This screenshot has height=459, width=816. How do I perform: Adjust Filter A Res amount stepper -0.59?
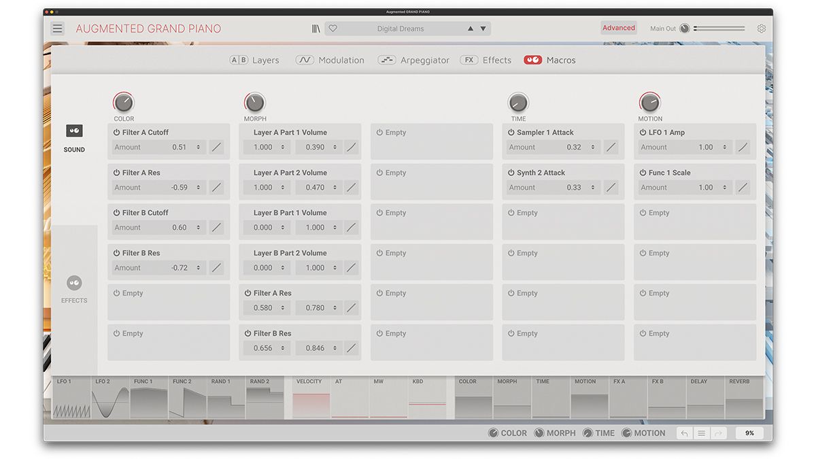coord(199,187)
